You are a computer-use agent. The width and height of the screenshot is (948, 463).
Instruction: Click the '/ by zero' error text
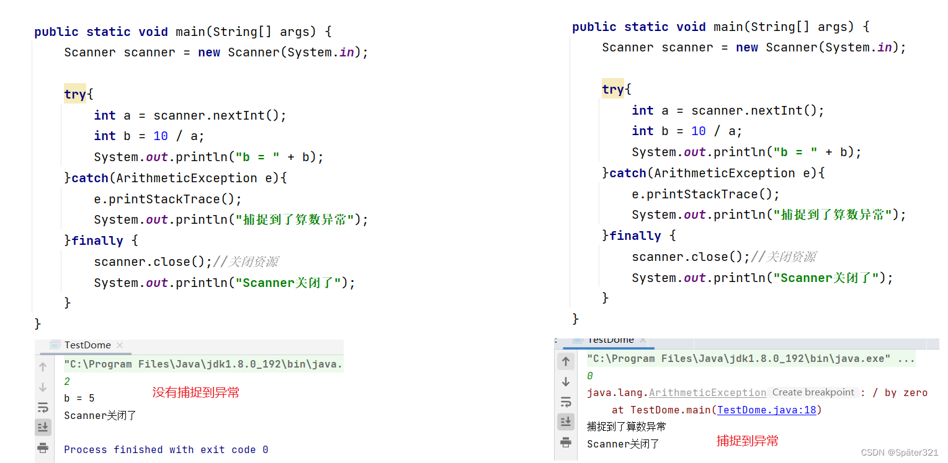point(900,393)
